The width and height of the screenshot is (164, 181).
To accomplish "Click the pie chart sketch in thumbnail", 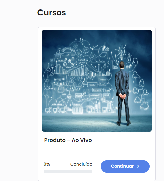I will pos(103,51).
